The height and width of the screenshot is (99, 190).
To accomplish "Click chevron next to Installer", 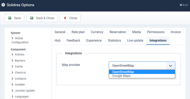I will [x=12, y=85].
